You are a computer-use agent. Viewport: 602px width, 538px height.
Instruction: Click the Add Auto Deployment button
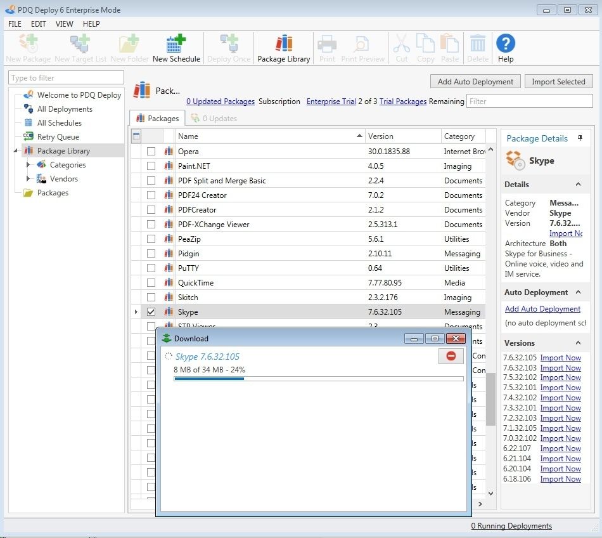(x=475, y=81)
